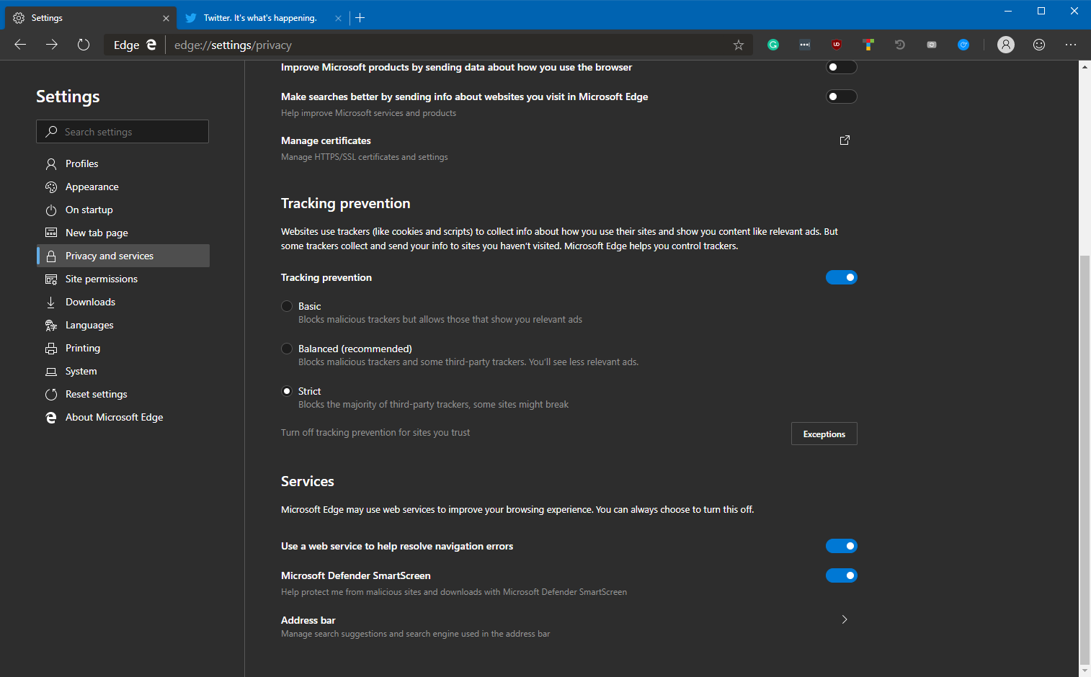Disable Microsoft Defender SmartScreen switch
The height and width of the screenshot is (677, 1091).
click(841, 575)
